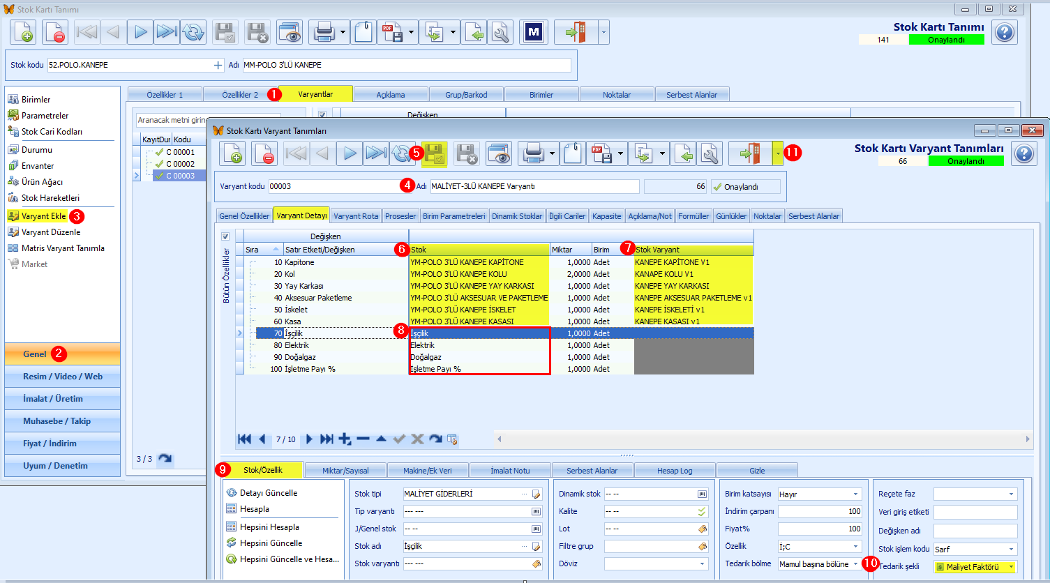Click the Varyant kodu input field
Image resolution: width=1050 pixels, height=583 pixels.
tap(334, 186)
